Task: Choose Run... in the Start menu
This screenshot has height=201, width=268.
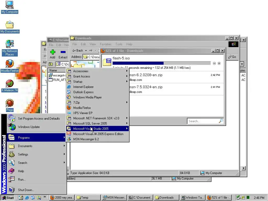Action: [36, 179]
